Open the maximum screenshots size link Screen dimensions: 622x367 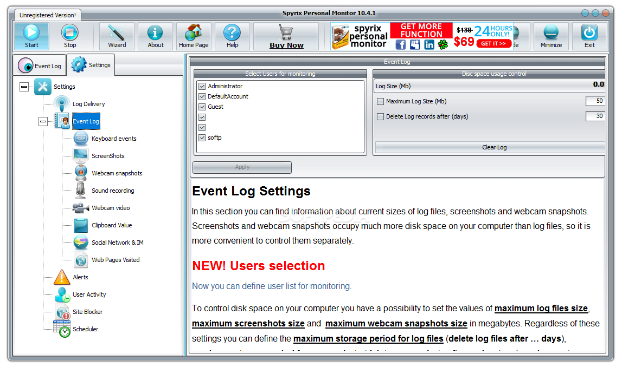pyautogui.click(x=248, y=324)
